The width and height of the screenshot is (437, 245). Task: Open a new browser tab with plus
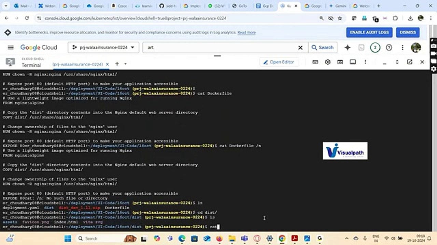[378, 6]
